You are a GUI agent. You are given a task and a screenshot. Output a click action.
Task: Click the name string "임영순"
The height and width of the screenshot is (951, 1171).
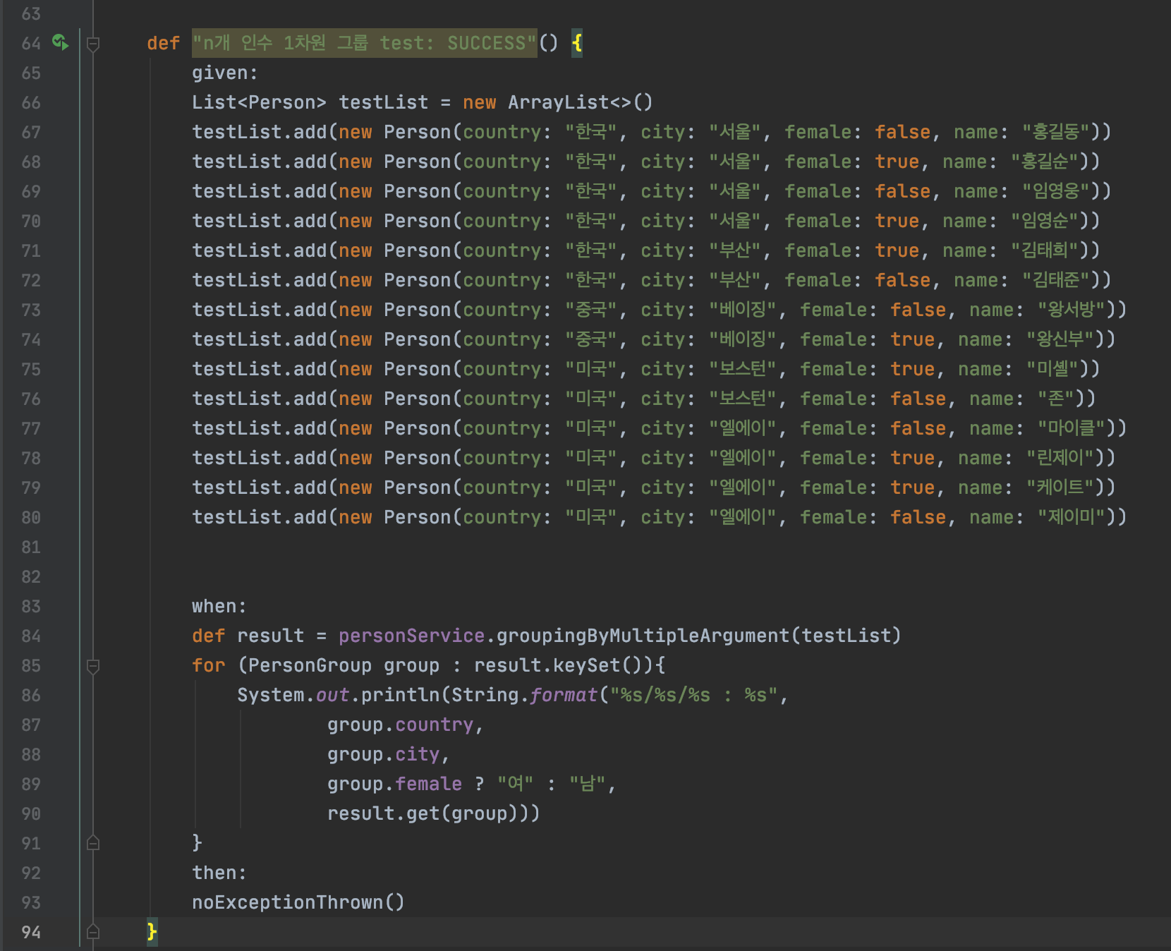1044,222
